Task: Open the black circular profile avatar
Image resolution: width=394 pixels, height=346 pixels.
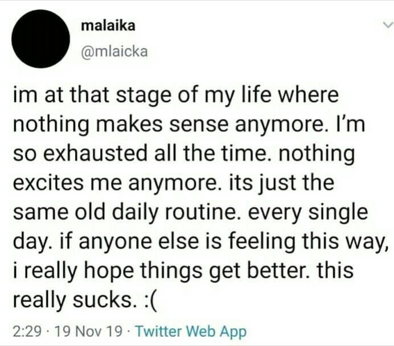Action: pyautogui.click(x=40, y=39)
